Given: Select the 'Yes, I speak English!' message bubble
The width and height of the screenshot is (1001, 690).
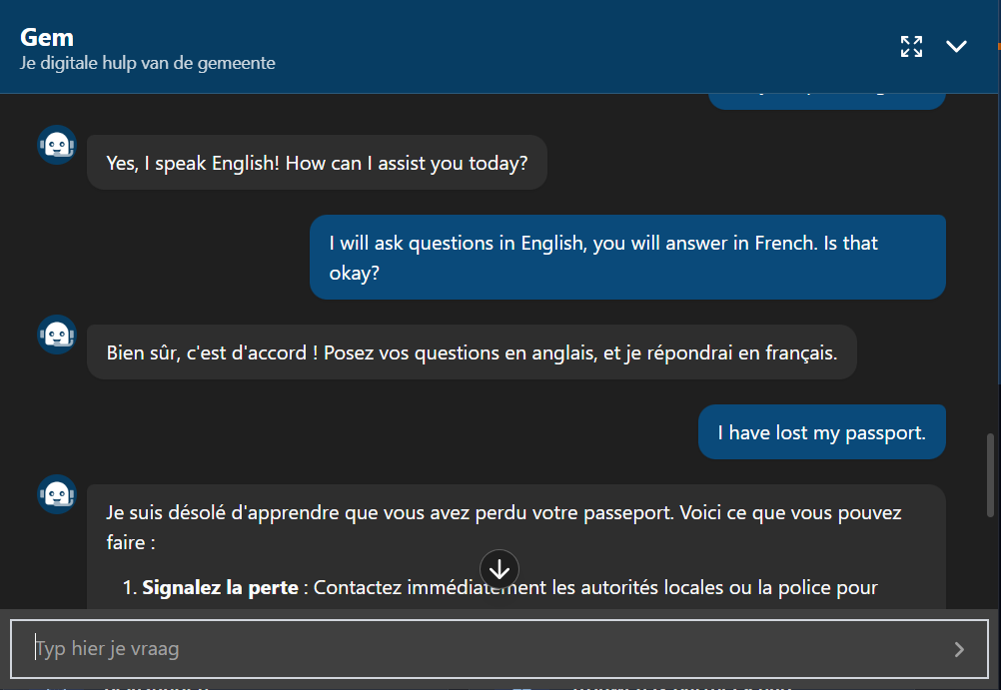Looking at the screenshot, I should point(317,163).
